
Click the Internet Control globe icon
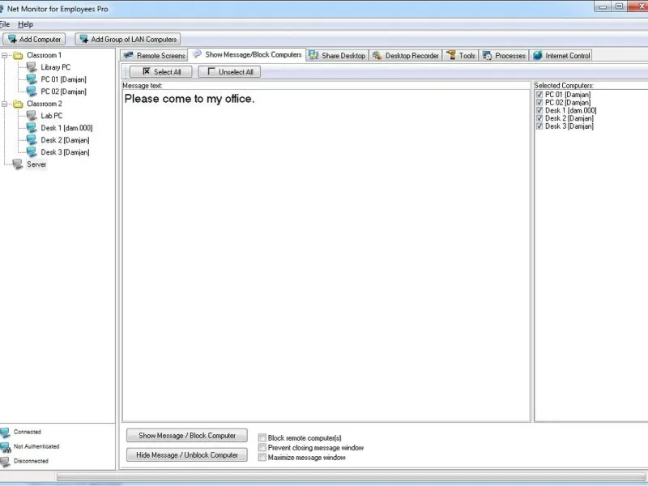point(537,55)
